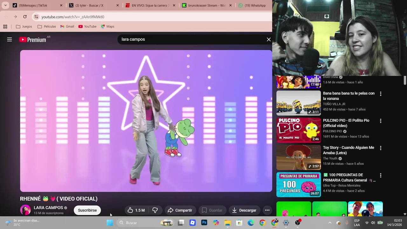Open OBS Studio from the taskbar
The image size is (407, 229).
298,223
